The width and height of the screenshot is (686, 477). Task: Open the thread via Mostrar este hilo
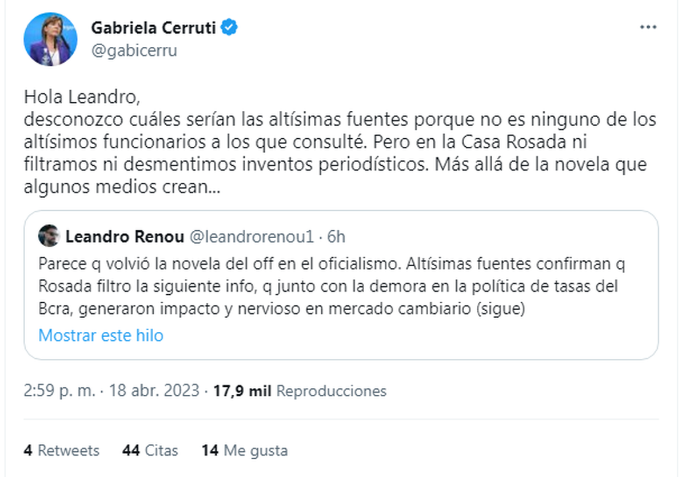tap(101, 336)
